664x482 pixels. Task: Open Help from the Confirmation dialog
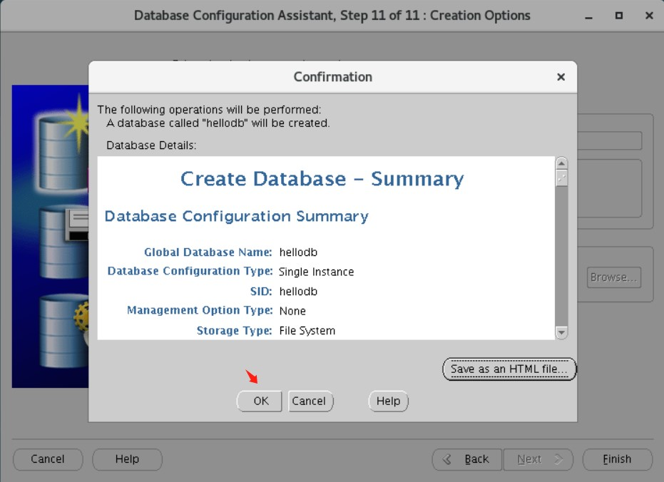(x=388, y=401)
